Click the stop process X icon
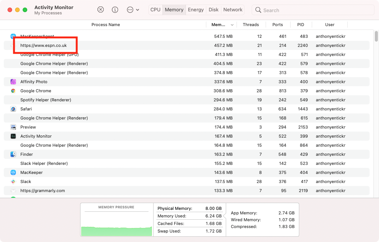Screen dimensions: 379x242 (x=101, y=10)
